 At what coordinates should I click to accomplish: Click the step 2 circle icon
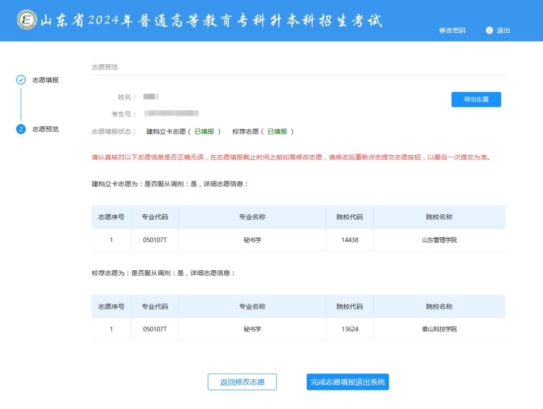[x=21, y=129]
